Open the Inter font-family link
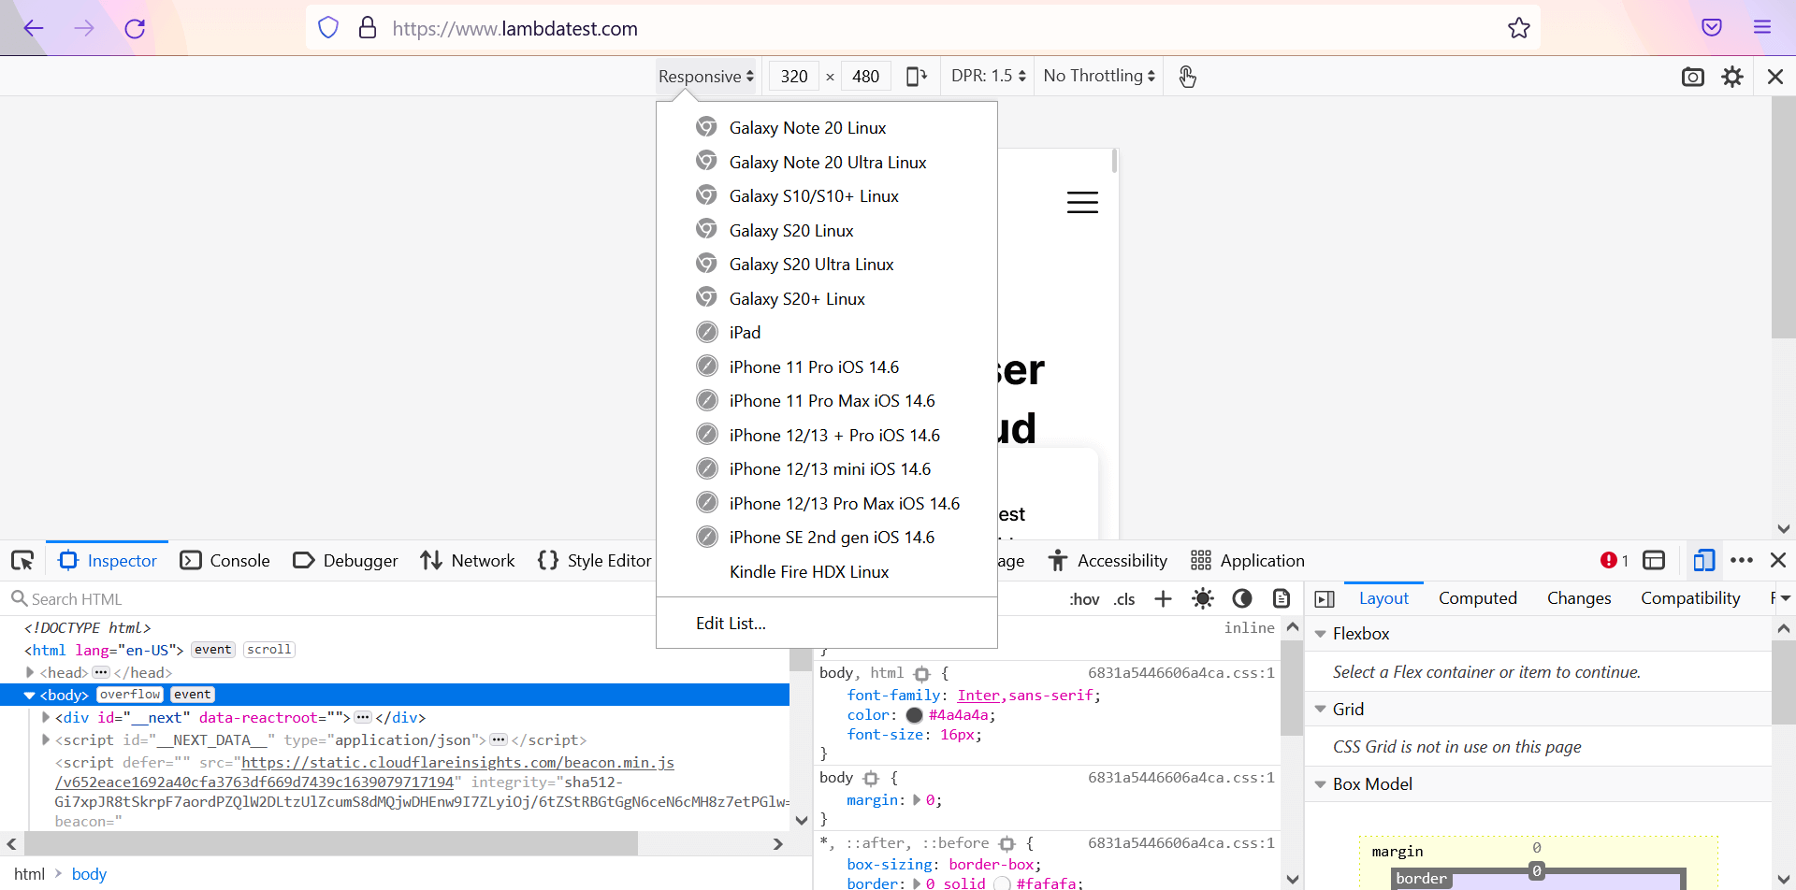This screenshot has height=890, width=1796. pyautogui.click(x=978, y=696)
